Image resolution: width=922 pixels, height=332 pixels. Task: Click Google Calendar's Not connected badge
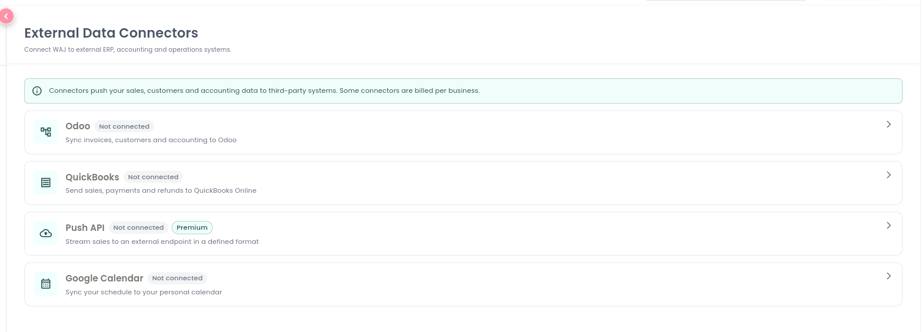(177, 278)
